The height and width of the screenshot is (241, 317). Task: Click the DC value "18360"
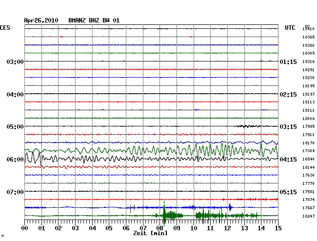pos(309,45)
